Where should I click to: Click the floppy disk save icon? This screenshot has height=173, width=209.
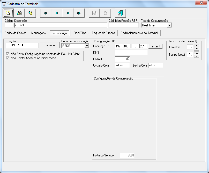click(x=94, y=13)
